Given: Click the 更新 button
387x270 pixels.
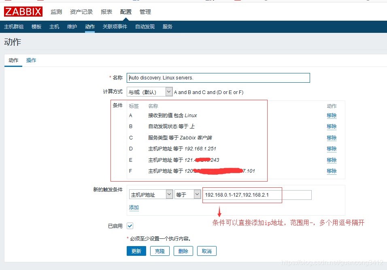Looking at the screenshot, I should tap(136, 251).
